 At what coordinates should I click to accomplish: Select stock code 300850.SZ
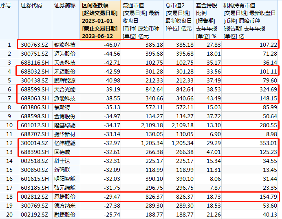point(35,170)
